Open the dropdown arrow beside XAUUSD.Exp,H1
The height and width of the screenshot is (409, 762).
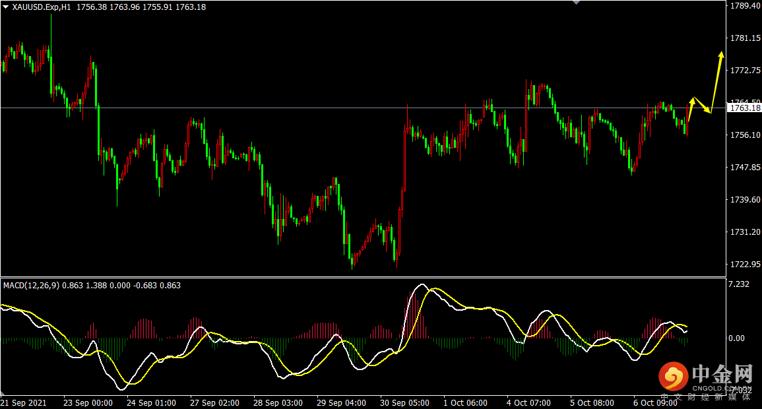tap(6, 7)
